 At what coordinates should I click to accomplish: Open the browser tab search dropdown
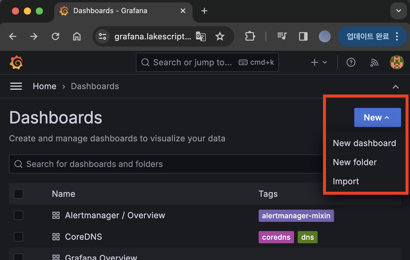399,11
